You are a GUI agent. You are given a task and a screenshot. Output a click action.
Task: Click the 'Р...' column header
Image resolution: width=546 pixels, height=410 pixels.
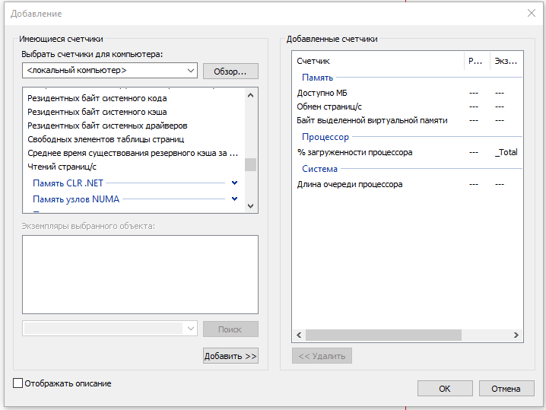point(477,61)
